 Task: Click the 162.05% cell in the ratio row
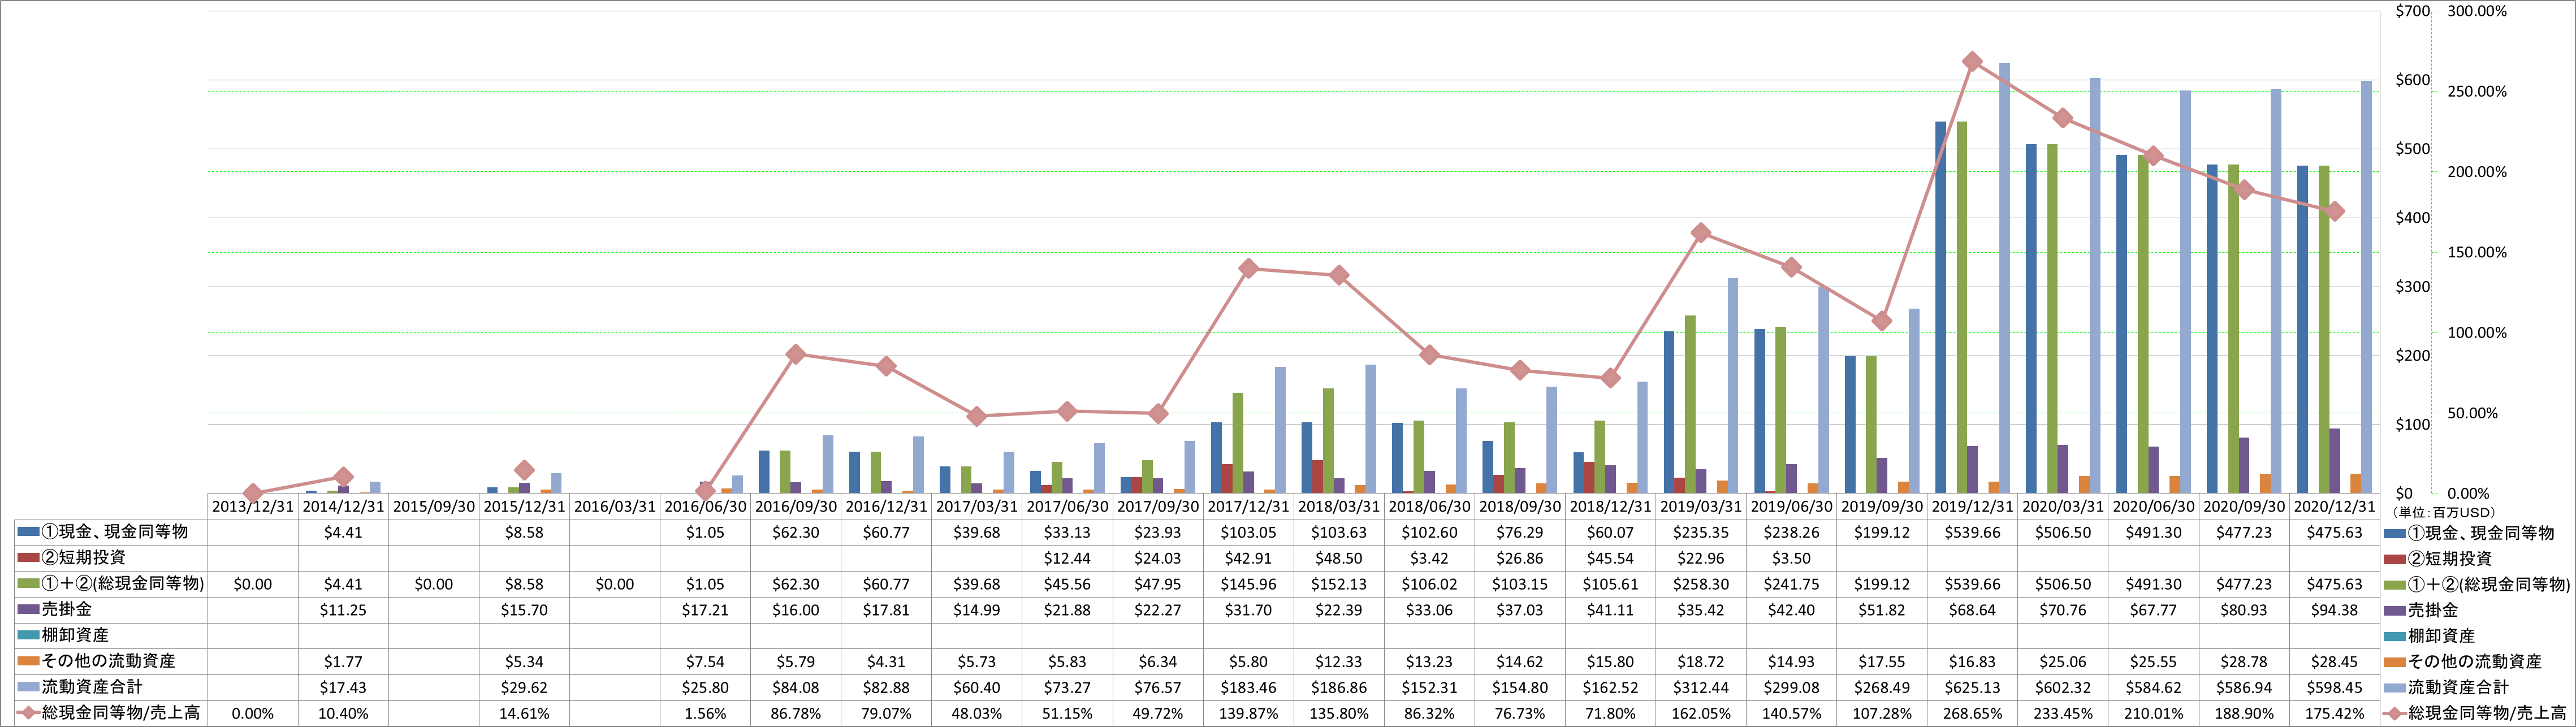tap(1701, 714)
